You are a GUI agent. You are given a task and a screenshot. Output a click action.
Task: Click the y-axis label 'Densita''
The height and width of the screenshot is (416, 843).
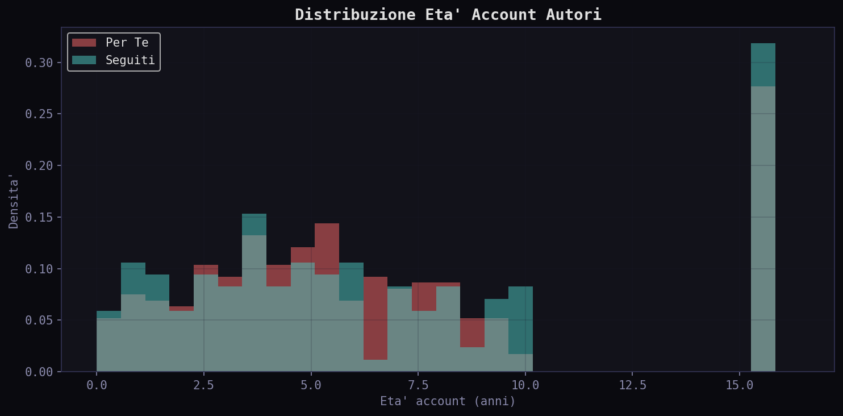point(14,201)
